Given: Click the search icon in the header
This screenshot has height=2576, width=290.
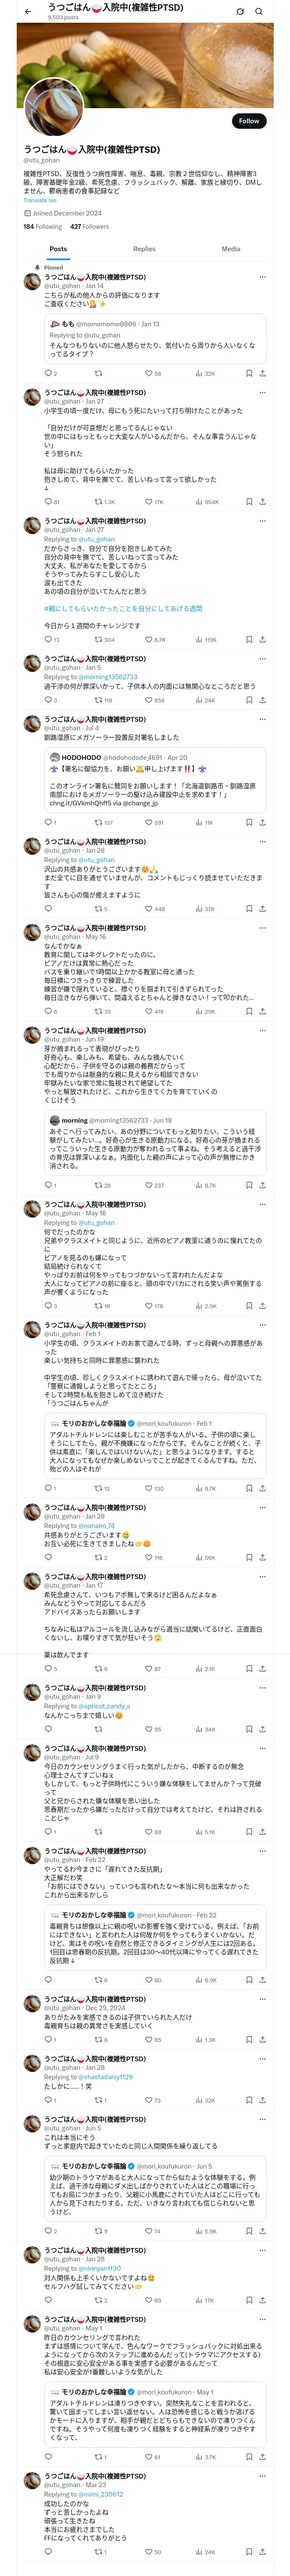Looking at the screenshot, I should point(259,11).
